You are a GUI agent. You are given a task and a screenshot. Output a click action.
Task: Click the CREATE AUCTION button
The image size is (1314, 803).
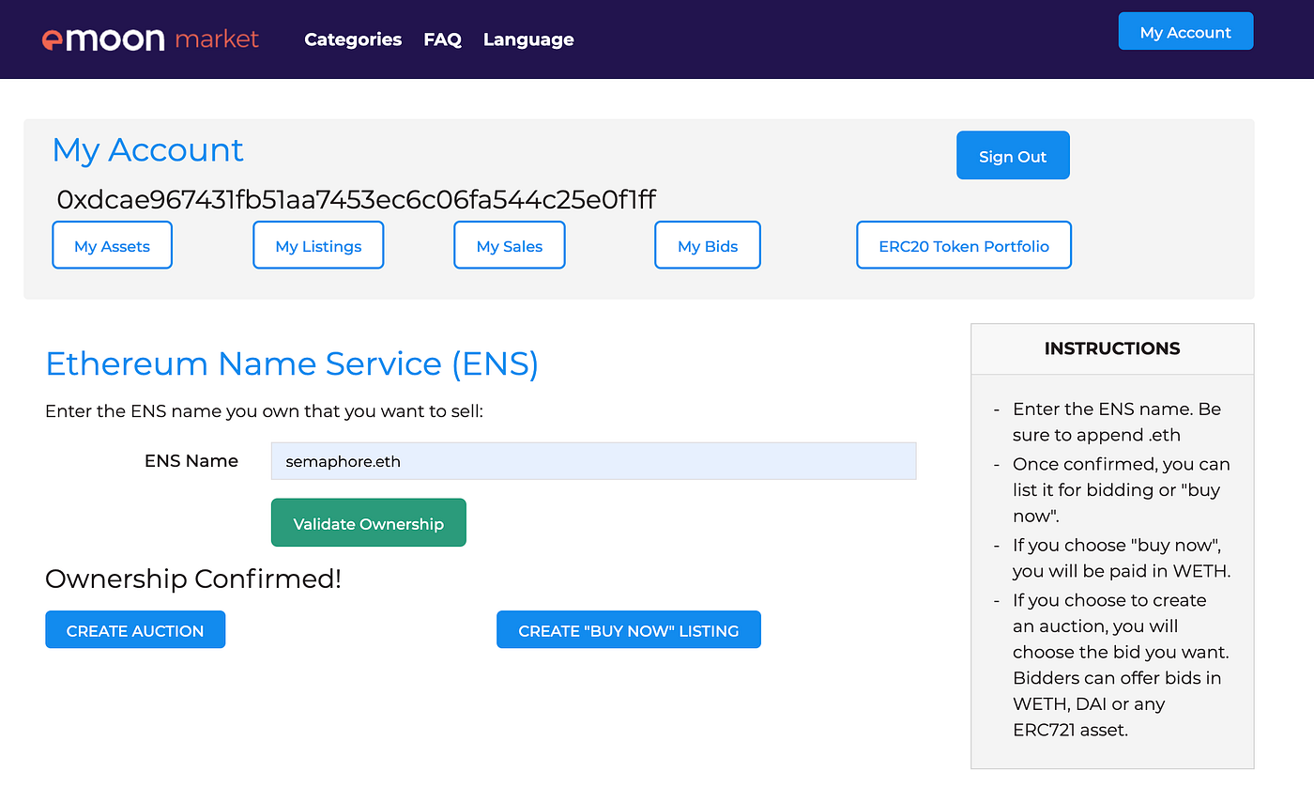[135, 630]
